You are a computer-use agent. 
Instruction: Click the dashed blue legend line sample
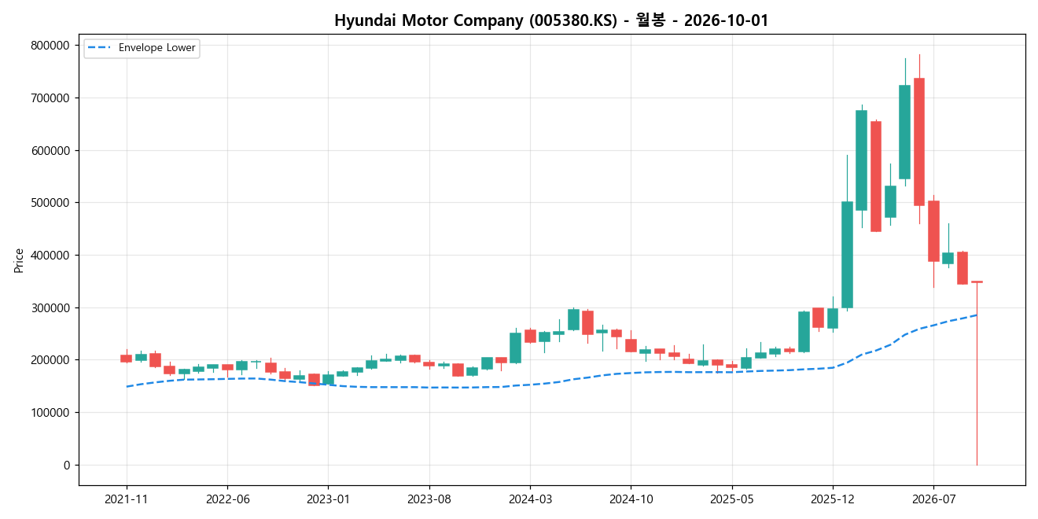[100, 48]
